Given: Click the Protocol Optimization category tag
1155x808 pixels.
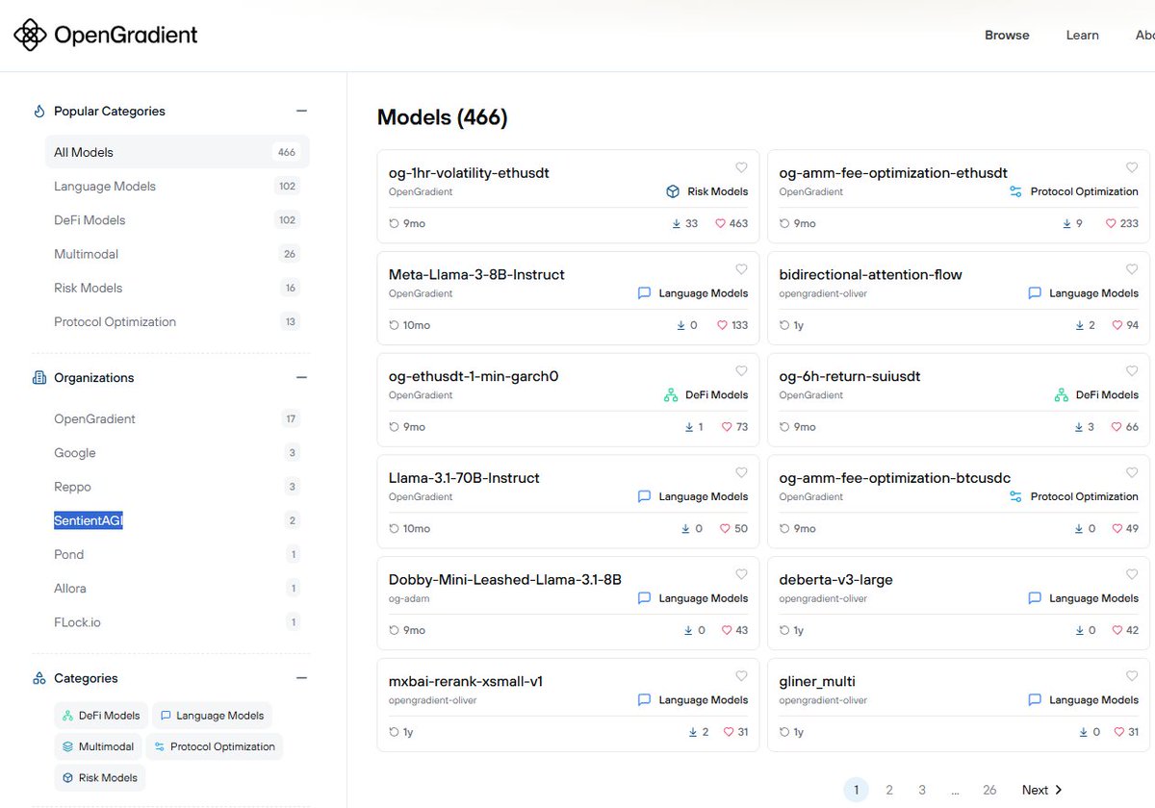Looking at the screenshot, I should 215,746.
